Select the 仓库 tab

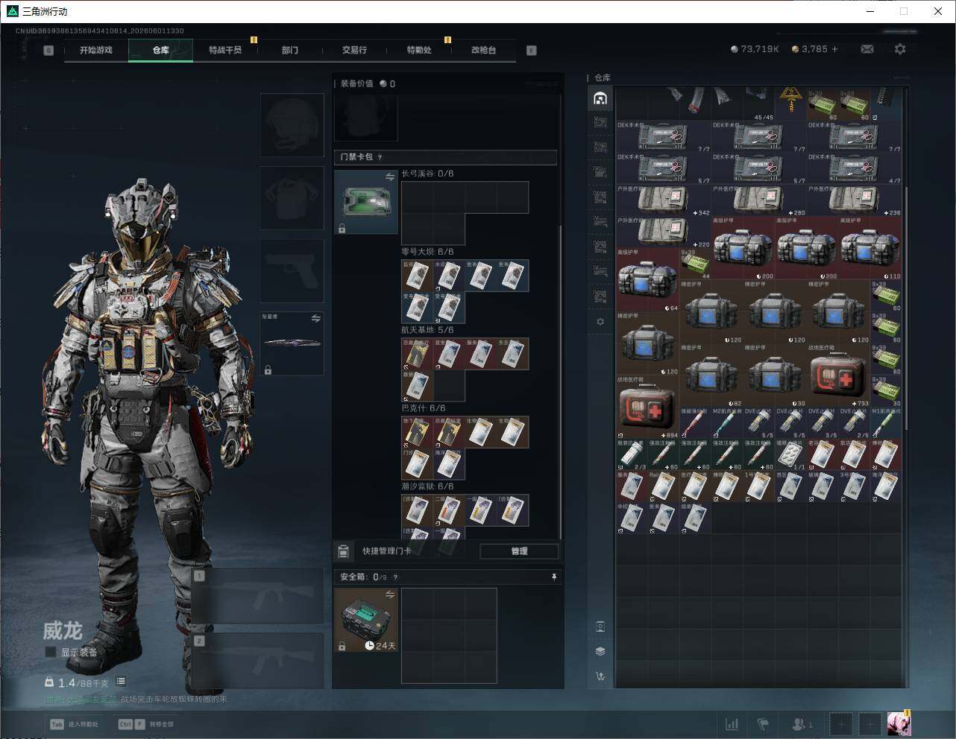160,50
